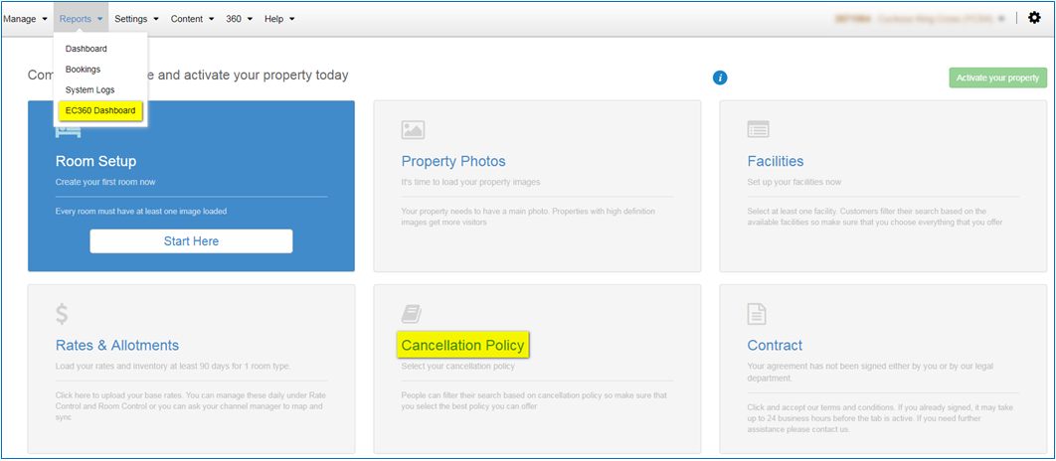Click the Property Photos image icon
Image resolution: width=1056 pixels, height=461 pixels.
[x=413, y=130]
